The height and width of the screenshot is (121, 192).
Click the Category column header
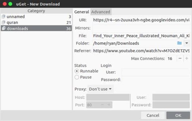36,11
